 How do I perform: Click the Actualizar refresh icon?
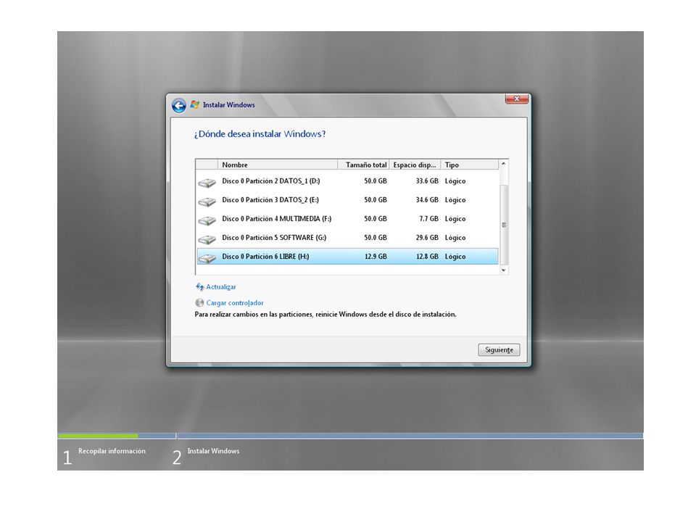pyautogui.click(x=200, y=287)
